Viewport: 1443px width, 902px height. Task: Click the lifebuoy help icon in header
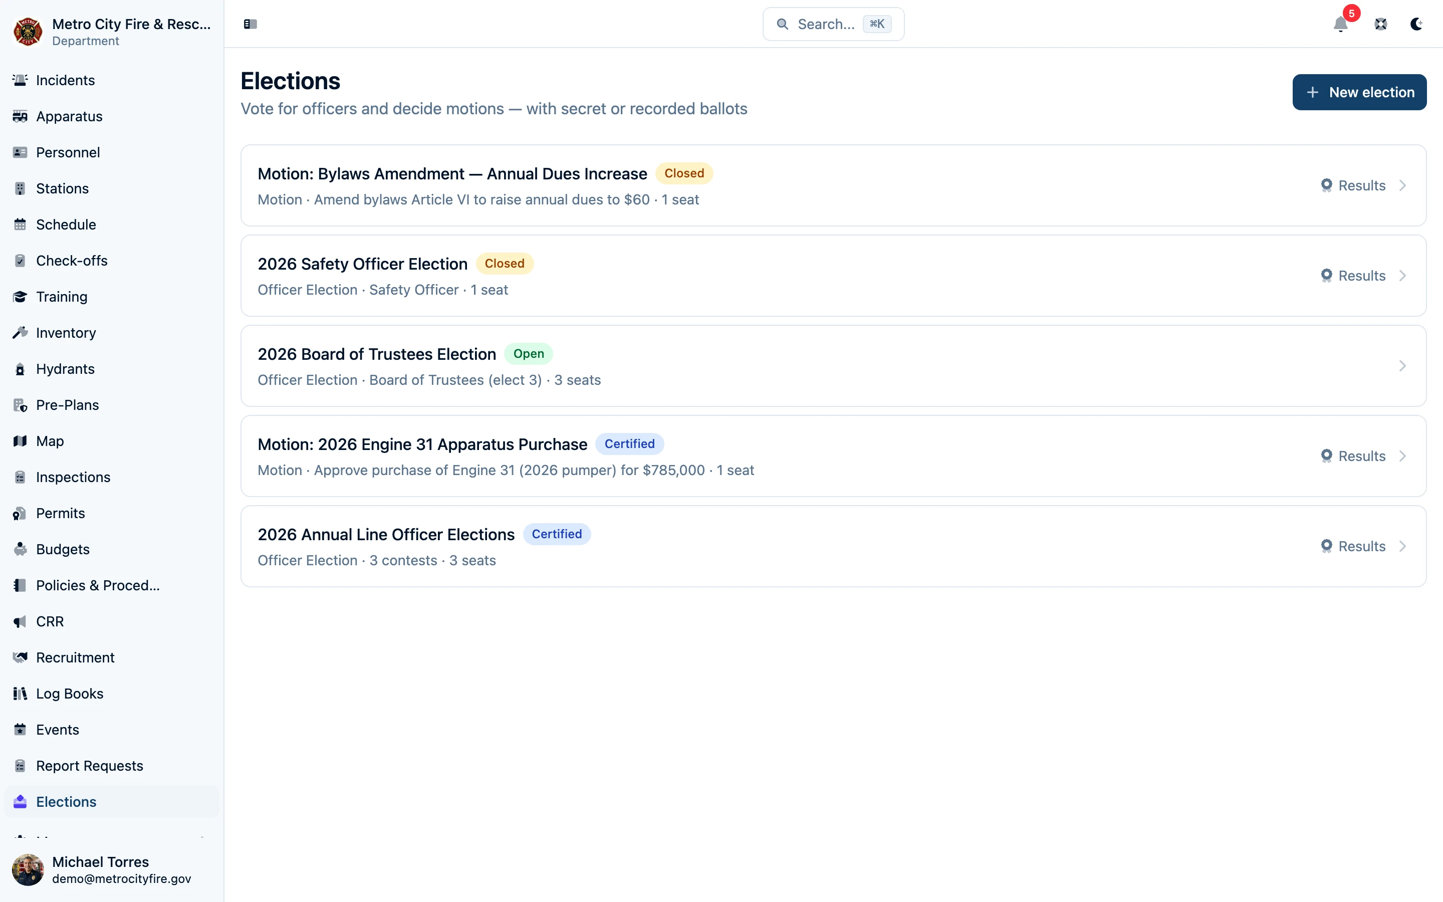pyautogui.click(x=1381, y=24)
